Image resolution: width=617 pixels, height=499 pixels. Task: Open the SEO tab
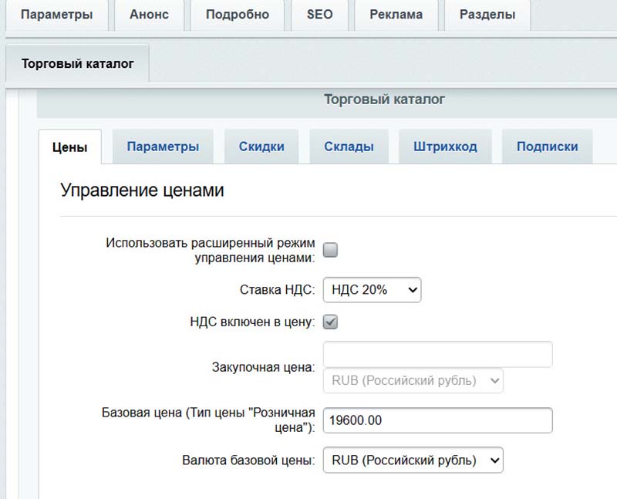tap(319, 14)
